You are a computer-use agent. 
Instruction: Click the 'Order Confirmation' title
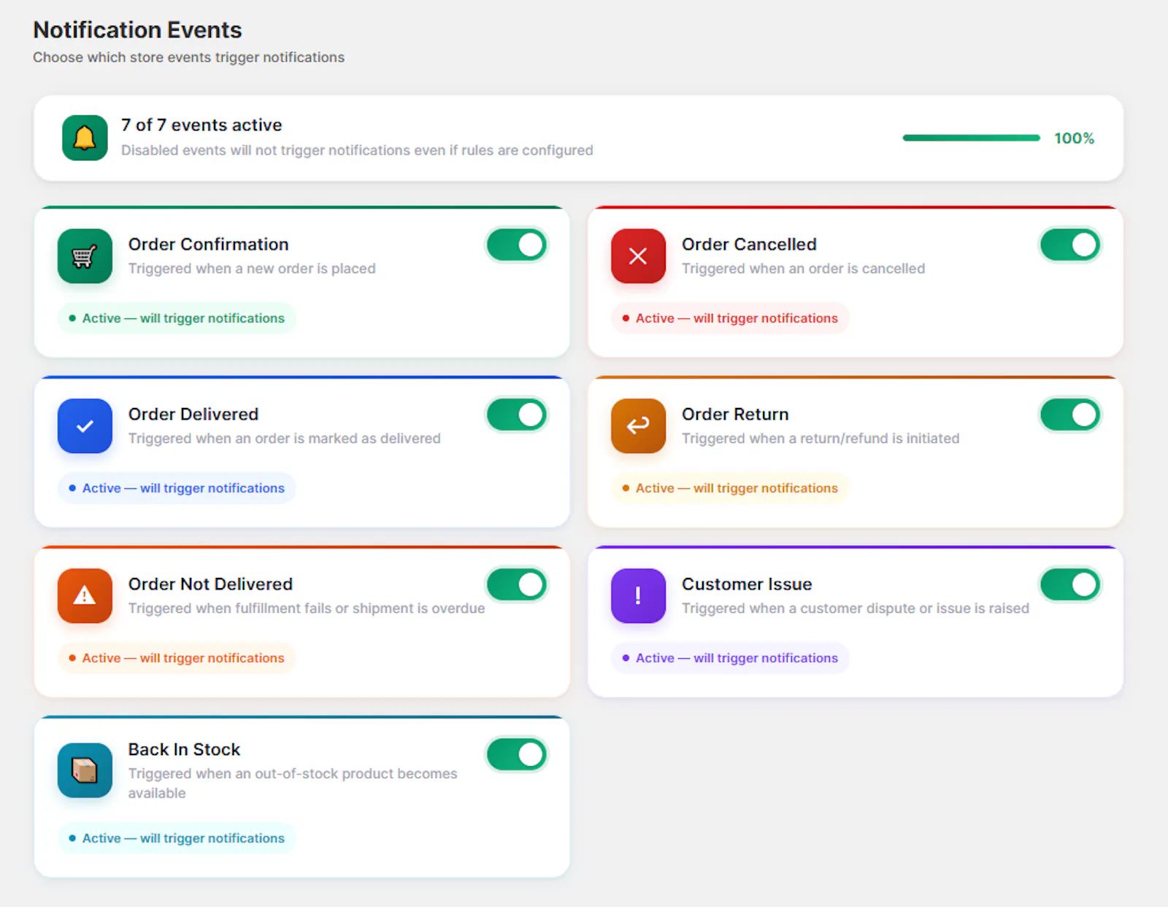209,244
